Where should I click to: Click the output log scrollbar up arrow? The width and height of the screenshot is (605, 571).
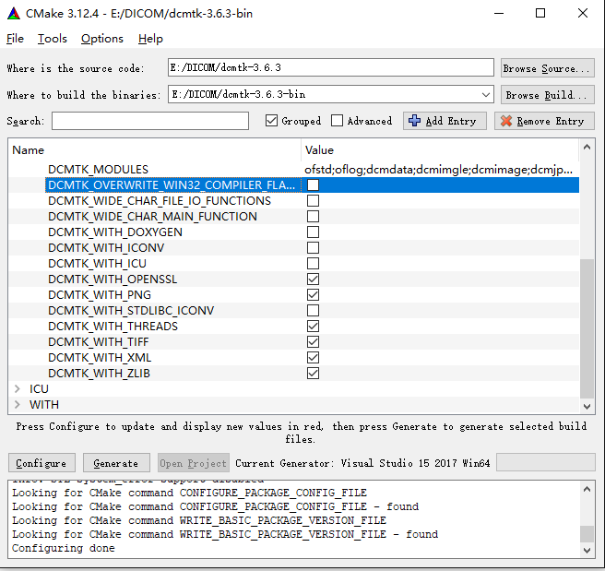587,489
